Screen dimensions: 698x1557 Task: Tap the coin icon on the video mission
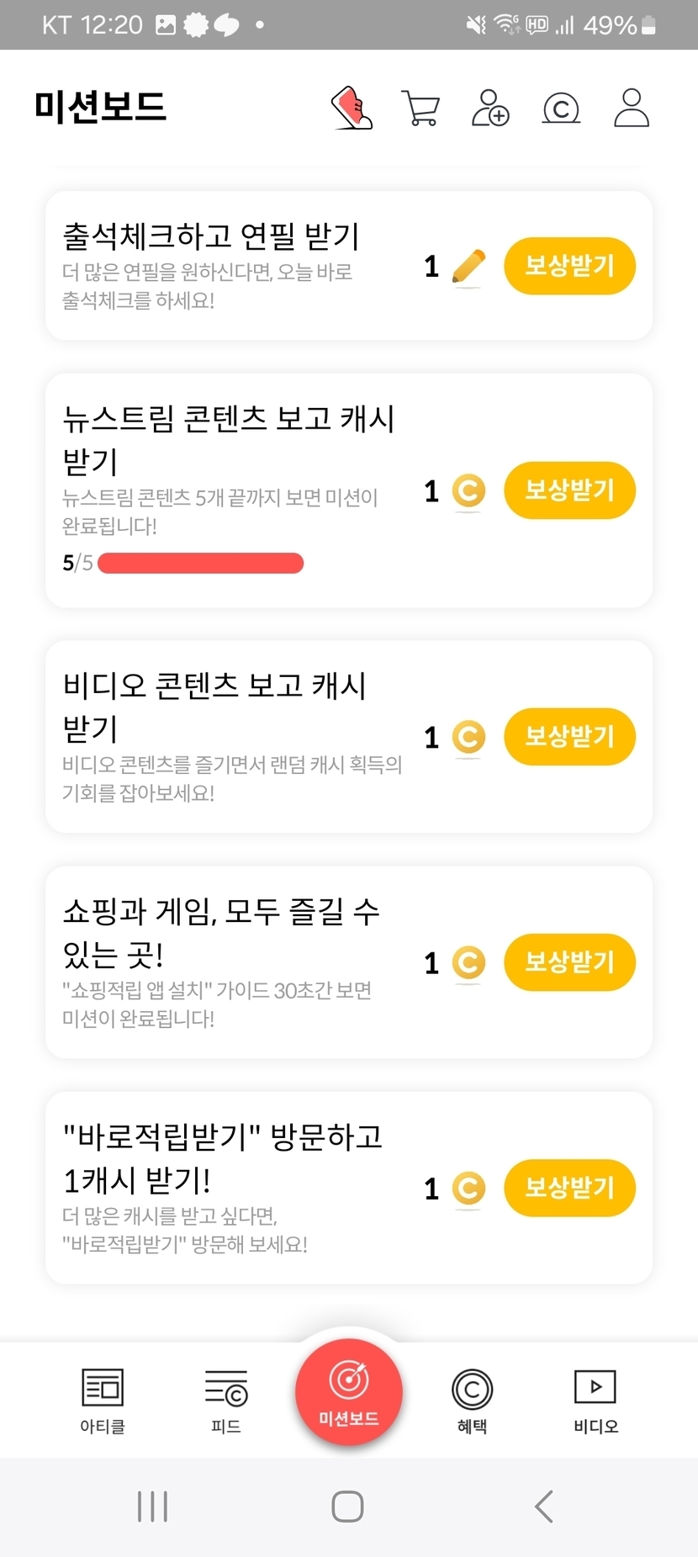point(468,738)
